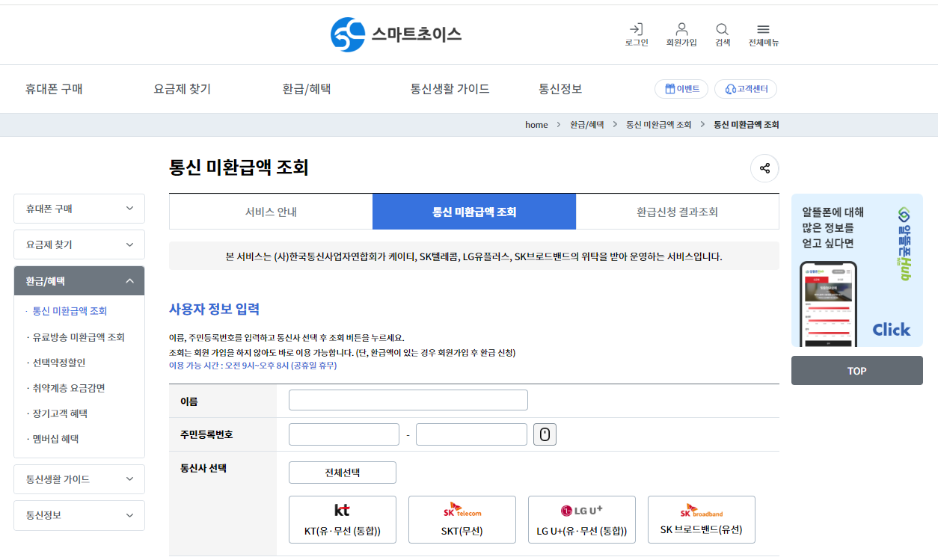Image resolution: width=938 pixels, height=560 pixels.
Task: Expand sidebar 요금제 찾기 section
Action: [x=79, y=244]
